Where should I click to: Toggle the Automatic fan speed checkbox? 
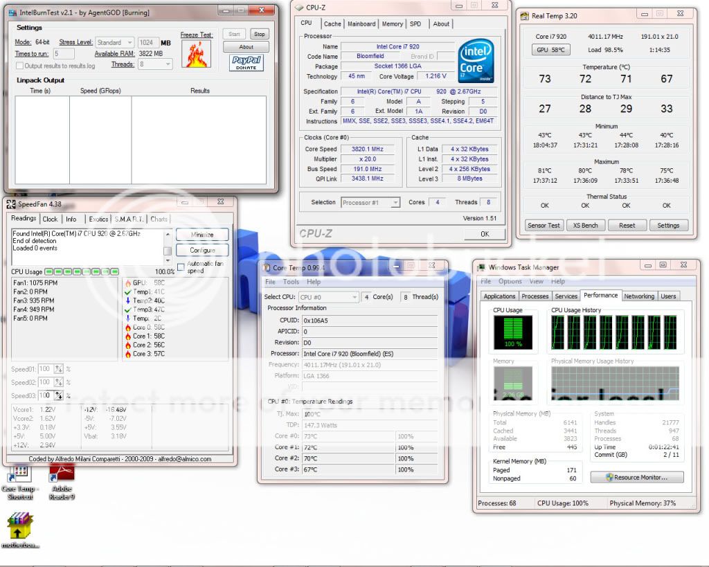[181, 267]
